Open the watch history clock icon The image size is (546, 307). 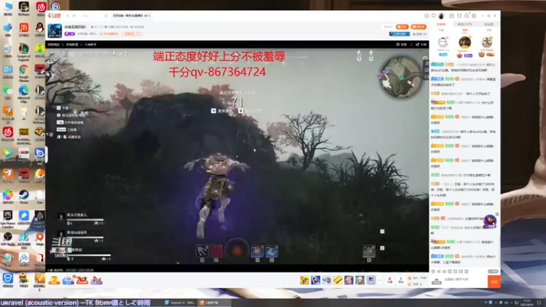click(x=427, y=16)
